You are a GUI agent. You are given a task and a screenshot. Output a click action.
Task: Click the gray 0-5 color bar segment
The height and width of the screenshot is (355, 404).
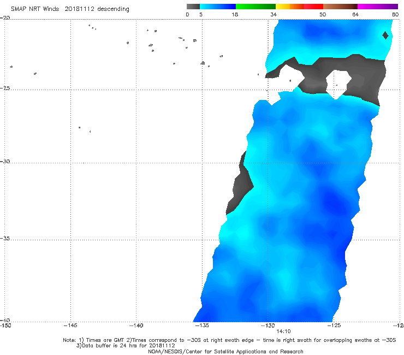193,7
